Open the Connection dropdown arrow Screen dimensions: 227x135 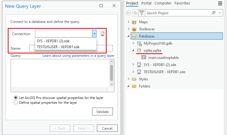pyautogui.click(x=95, y=34)
